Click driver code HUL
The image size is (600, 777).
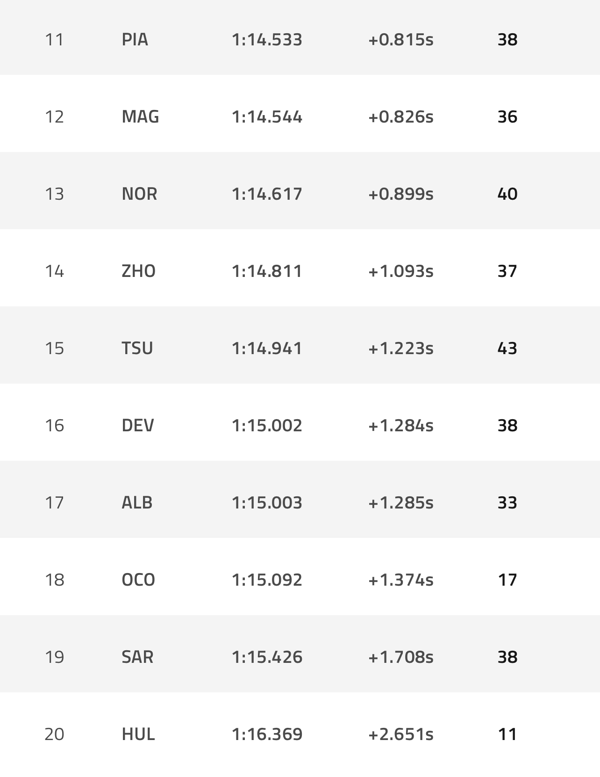click(x=138, y=734)
